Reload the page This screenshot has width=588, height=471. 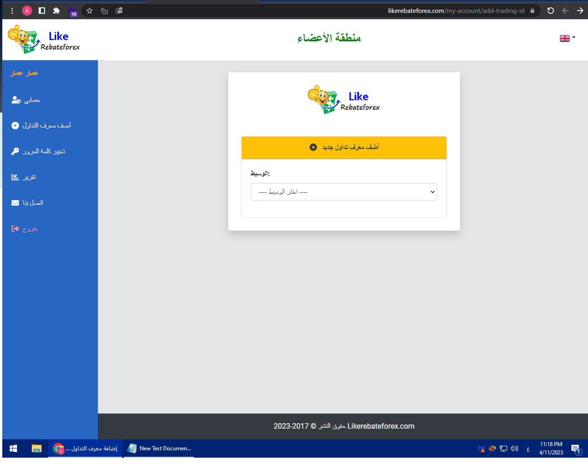pos(550,11)
